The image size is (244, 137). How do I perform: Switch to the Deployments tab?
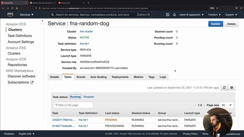coord(120,77)
